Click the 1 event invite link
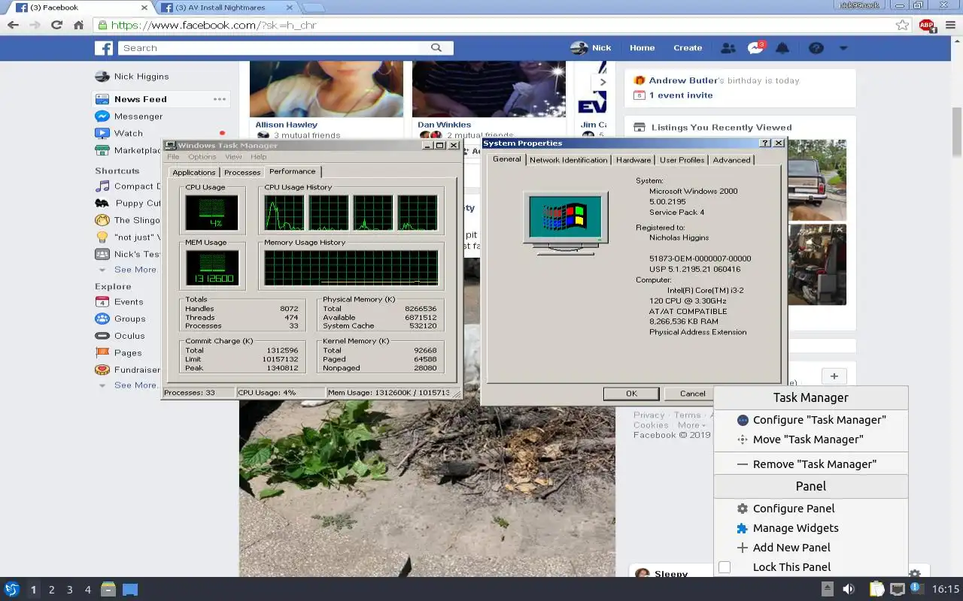The image size is (963, 601). 681,95
